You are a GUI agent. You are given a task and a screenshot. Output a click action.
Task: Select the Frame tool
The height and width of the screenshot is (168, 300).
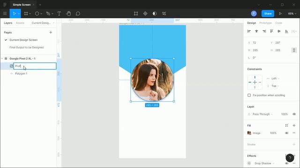point(26,14)
